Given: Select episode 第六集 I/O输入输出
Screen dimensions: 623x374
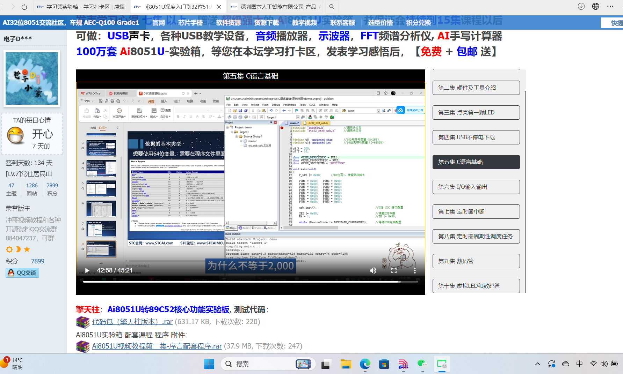Looking at the screenshot, I should [476, 187].
